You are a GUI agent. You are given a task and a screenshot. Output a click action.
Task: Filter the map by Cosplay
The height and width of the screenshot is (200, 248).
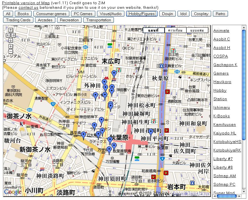pos(201,14)
